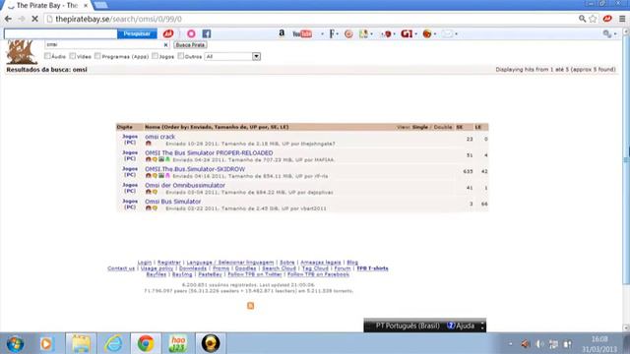Sort results by the SE column

click(460, 127)
